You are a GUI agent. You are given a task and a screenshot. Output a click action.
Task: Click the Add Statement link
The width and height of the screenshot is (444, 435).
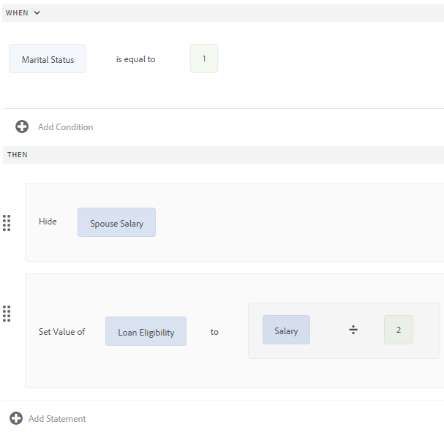pyautogui.click(x=57, y=419)
